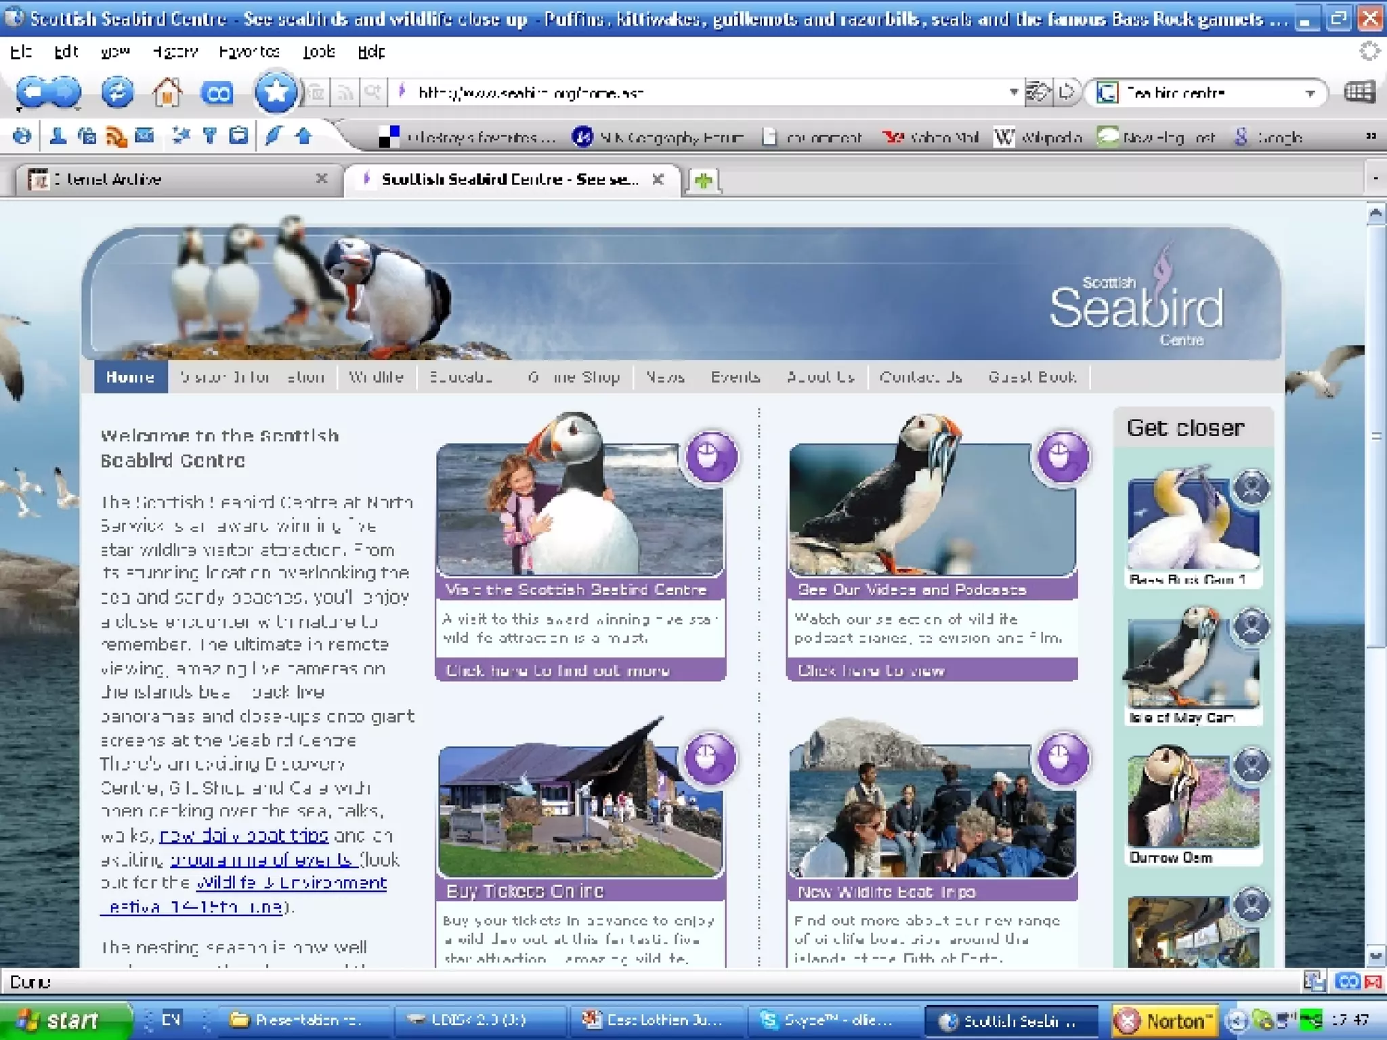Image resolution: width=1387 pixels, height=1040 pixels.
Task: Click the browser Home icon
Action: (x=167, y=93)
